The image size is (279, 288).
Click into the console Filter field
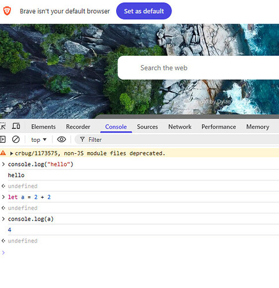pyautogui.click(x=177, y=139)
